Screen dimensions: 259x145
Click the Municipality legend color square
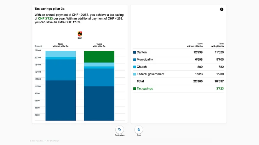tap(135, 59)
